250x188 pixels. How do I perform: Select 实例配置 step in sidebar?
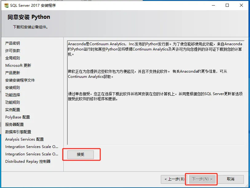13,110
